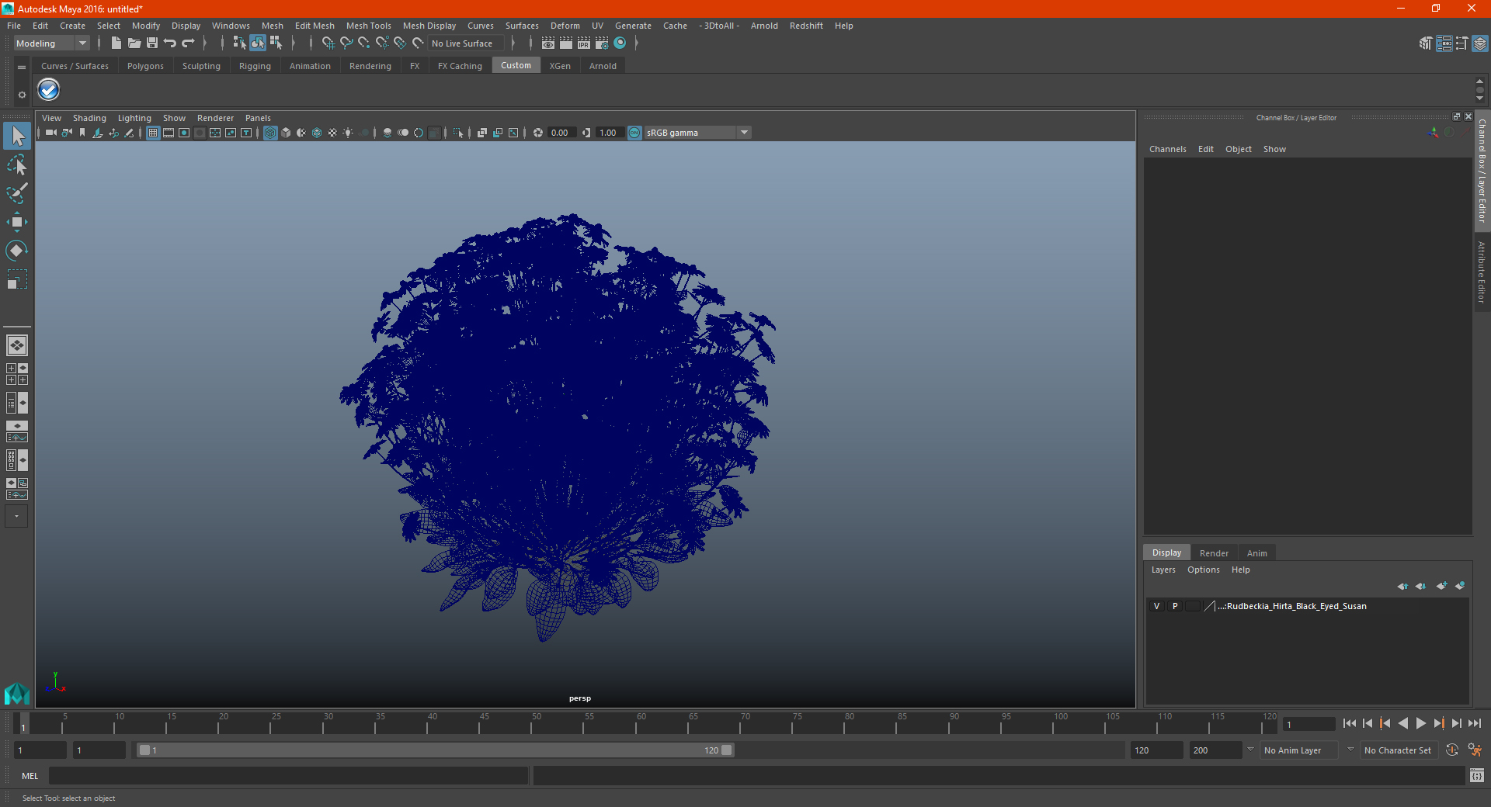
Task: Toggle the auto keyframe button
Action: tap(1452, 750)
